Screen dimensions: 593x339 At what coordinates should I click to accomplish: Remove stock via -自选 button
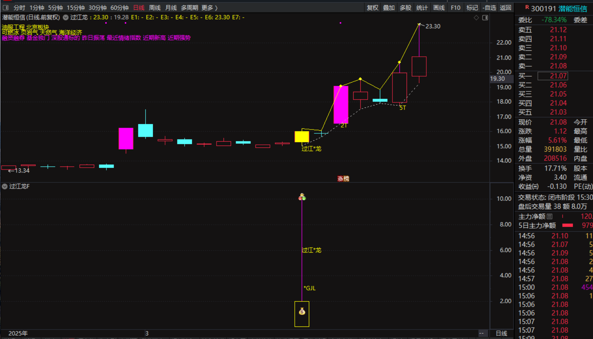coord(489,8)
